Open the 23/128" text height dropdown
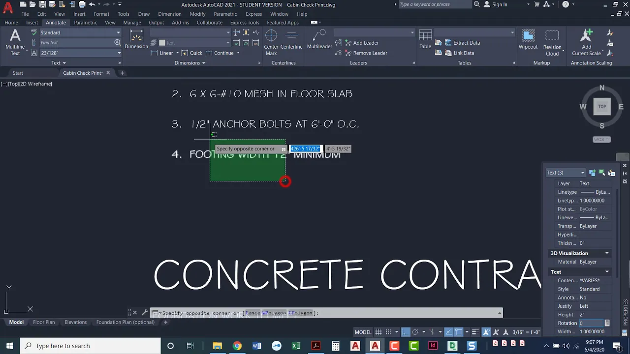The height and width of the screenshot is (354, 630). pos(80,53)
